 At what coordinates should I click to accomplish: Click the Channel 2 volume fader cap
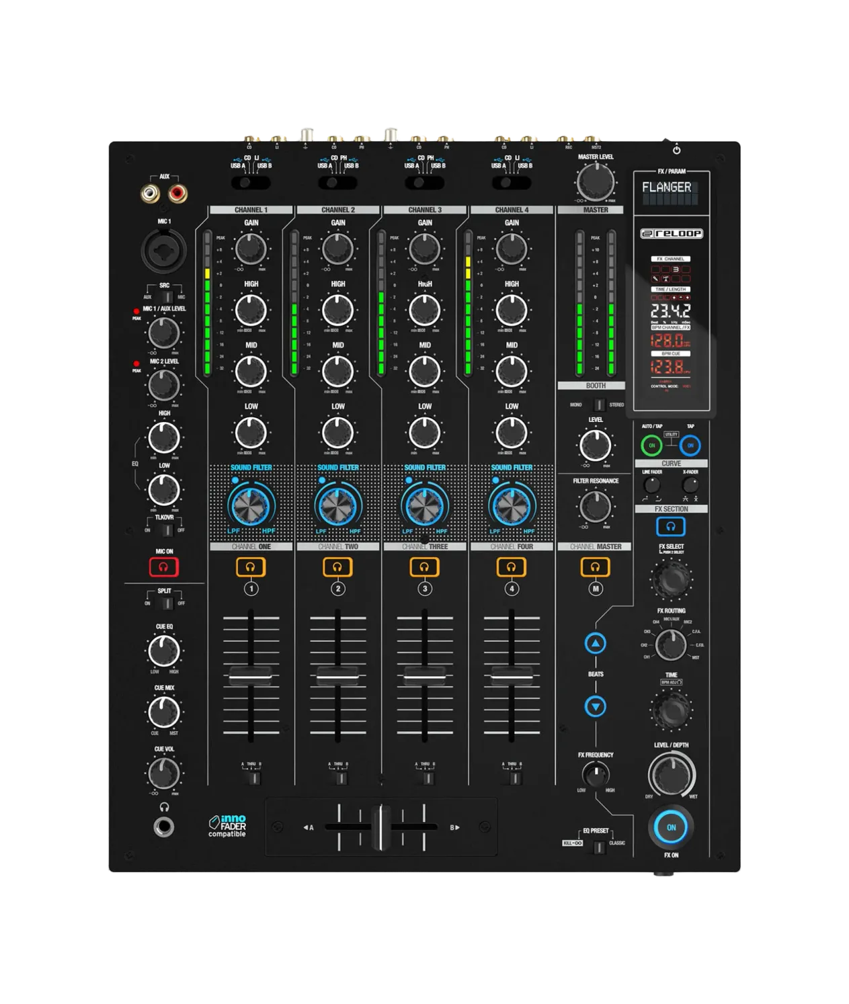click(x=337, y=675)
